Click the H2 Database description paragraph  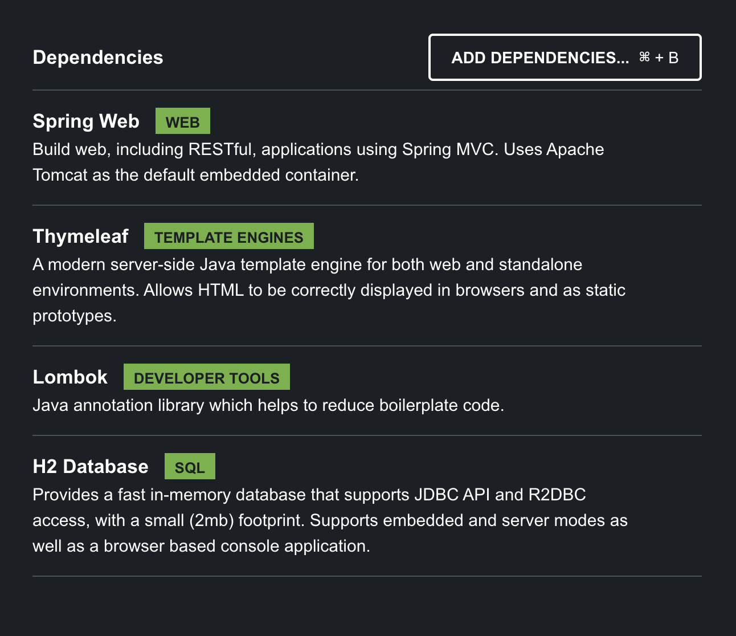[x=330, y=520]
